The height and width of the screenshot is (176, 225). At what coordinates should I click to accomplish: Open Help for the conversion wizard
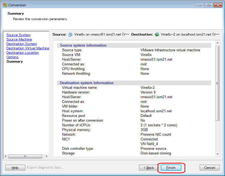pos(15,167)
